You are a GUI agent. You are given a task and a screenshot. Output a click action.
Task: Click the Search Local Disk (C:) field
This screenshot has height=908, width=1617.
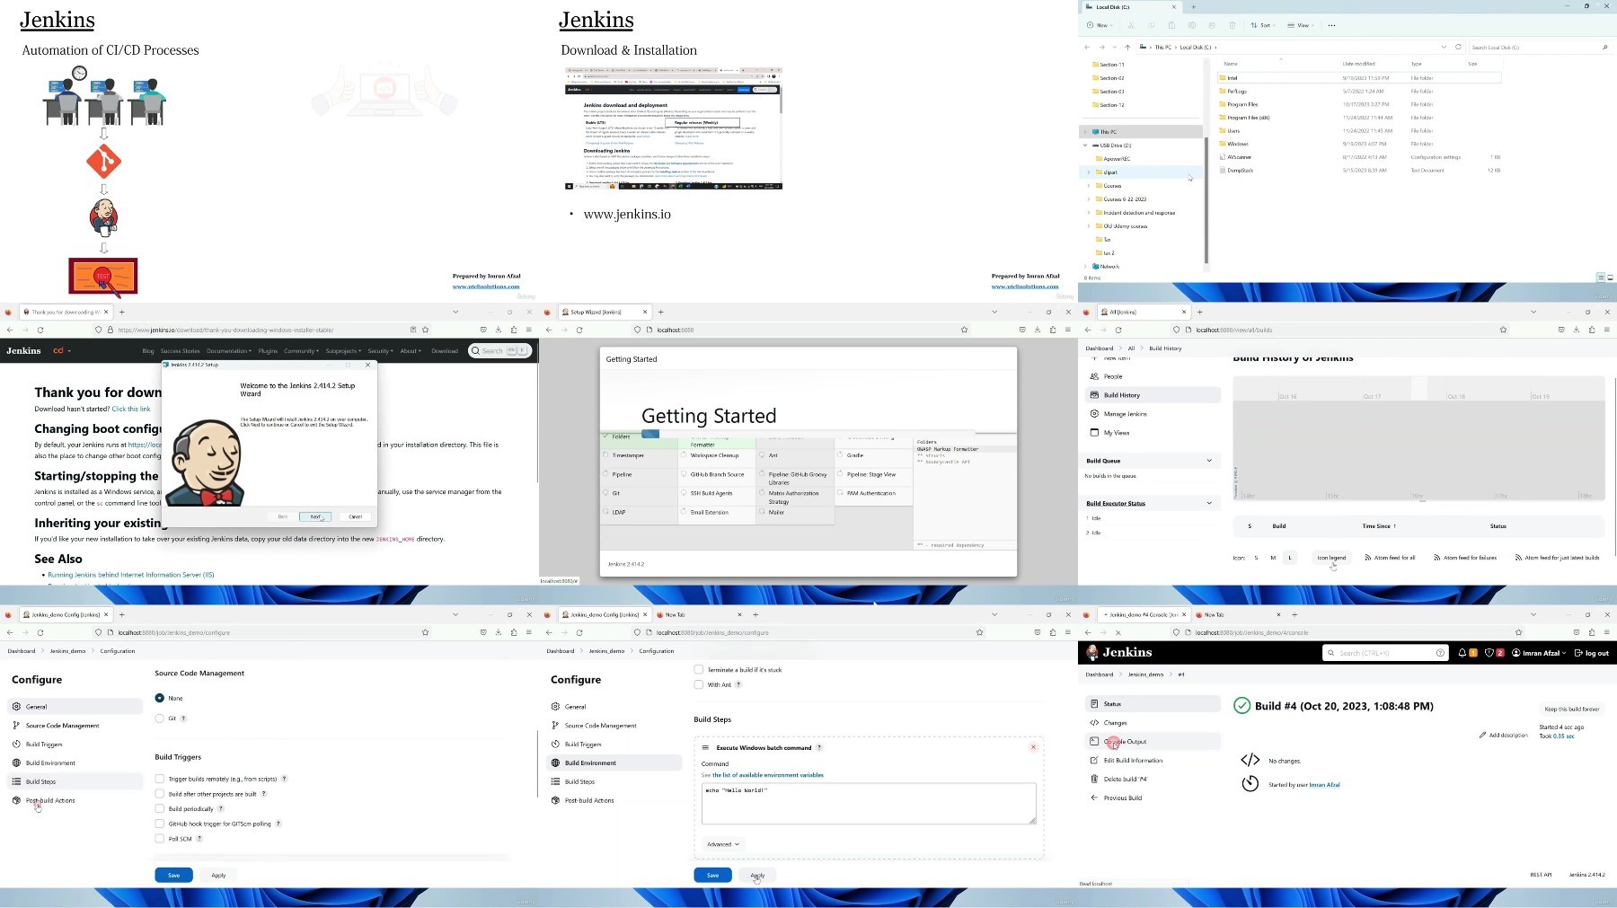pyautogui.click(x=1539, y=47)
